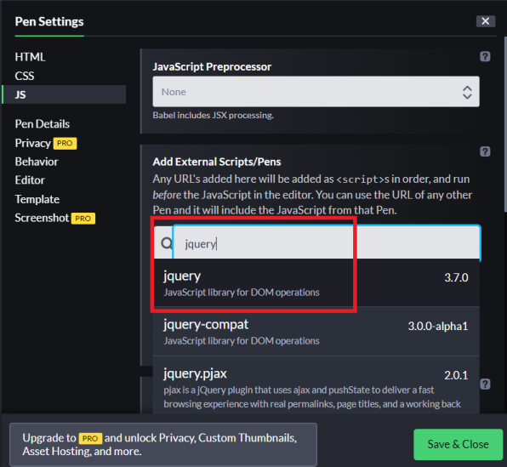Click the Save & Close button
This screenshot has width=507, height=467.
click(458, 444)
